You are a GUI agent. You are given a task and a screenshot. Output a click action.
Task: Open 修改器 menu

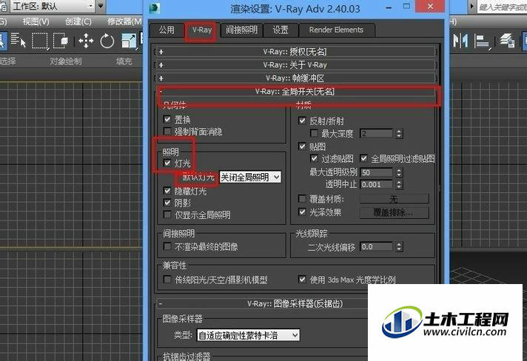click(124, 22)
